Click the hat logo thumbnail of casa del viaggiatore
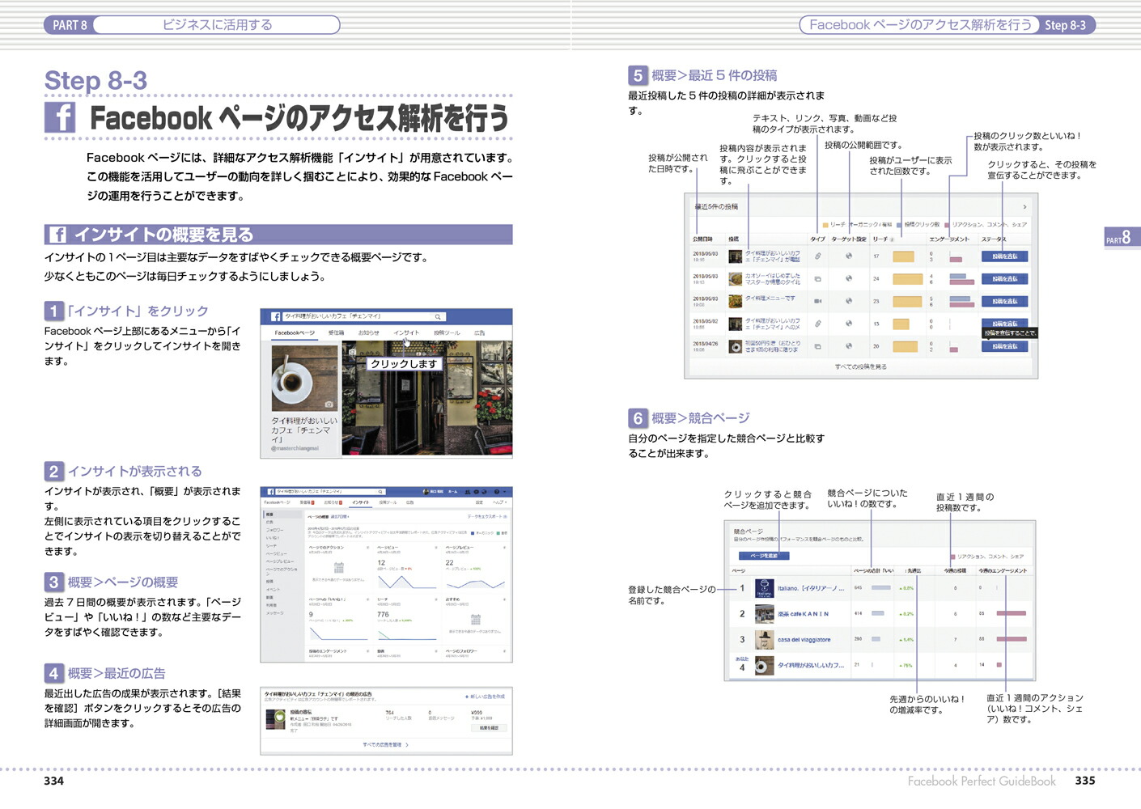 click(x=765, y=640)
